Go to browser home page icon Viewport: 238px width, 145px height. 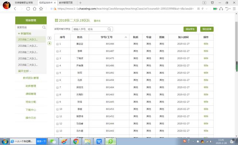click(x=35, y=9)
